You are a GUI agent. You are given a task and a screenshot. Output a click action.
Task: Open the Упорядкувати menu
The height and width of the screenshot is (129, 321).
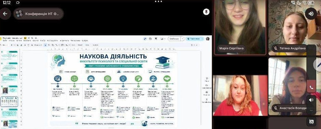[x=53, y=41]
